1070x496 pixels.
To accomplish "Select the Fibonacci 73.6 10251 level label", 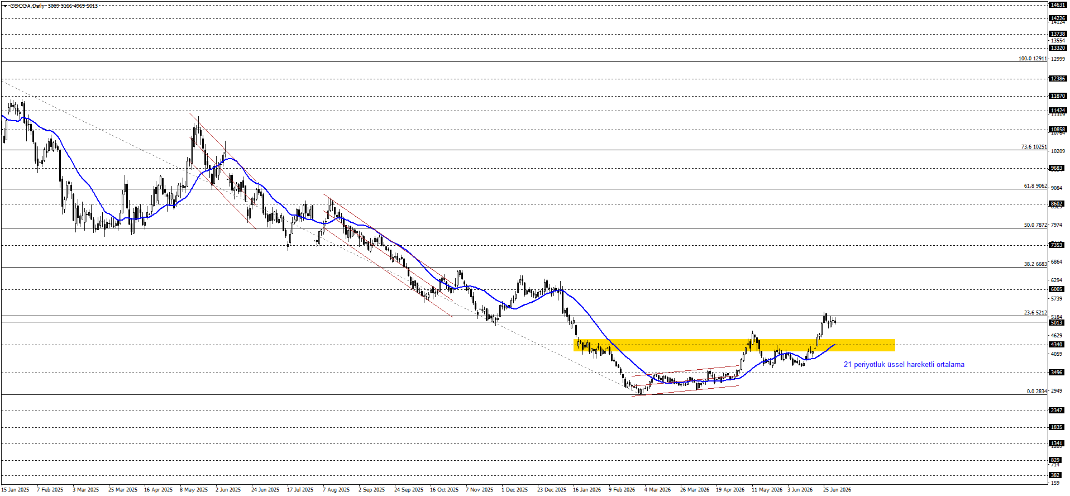I will coord(1034,147).
